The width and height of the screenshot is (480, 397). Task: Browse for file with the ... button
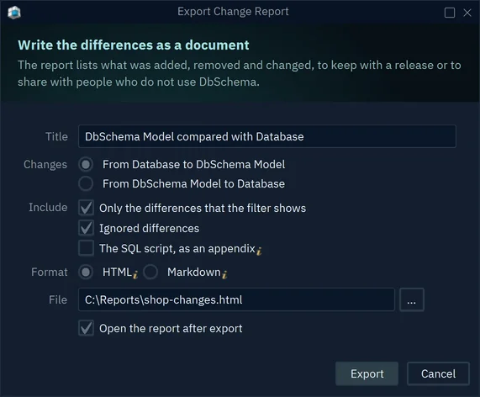pos(412,299)
